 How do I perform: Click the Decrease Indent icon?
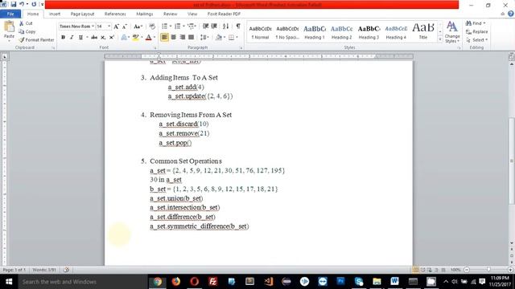coord(206,26)
